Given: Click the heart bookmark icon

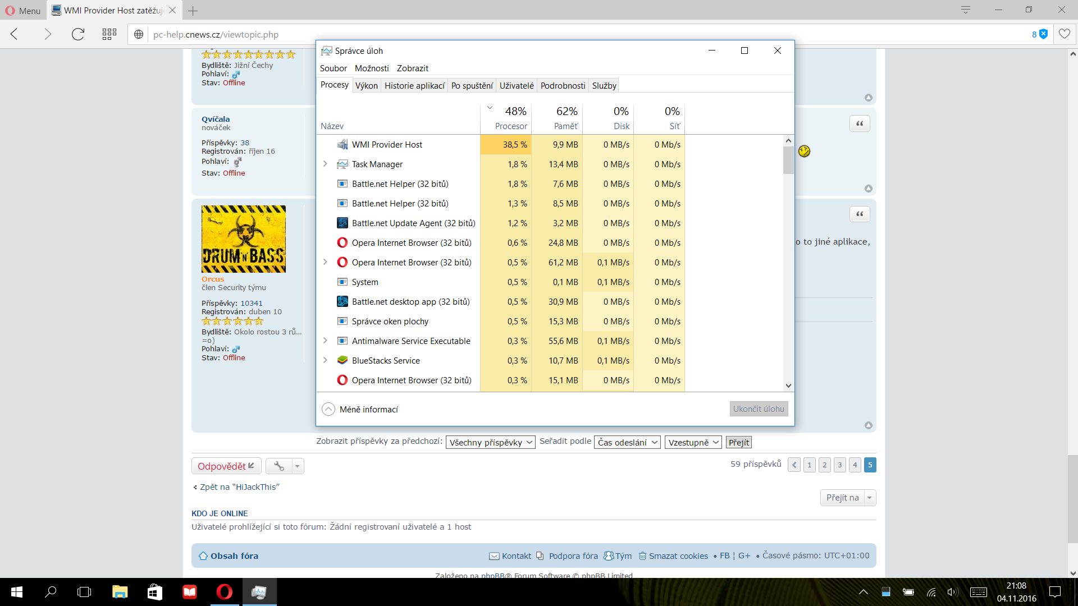Looking at the screenshot, I should coord(1064,34).
